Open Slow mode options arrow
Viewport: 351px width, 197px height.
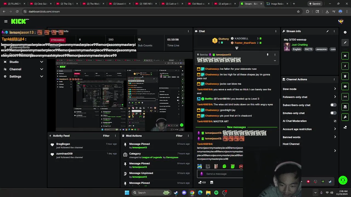pos(335,89)
